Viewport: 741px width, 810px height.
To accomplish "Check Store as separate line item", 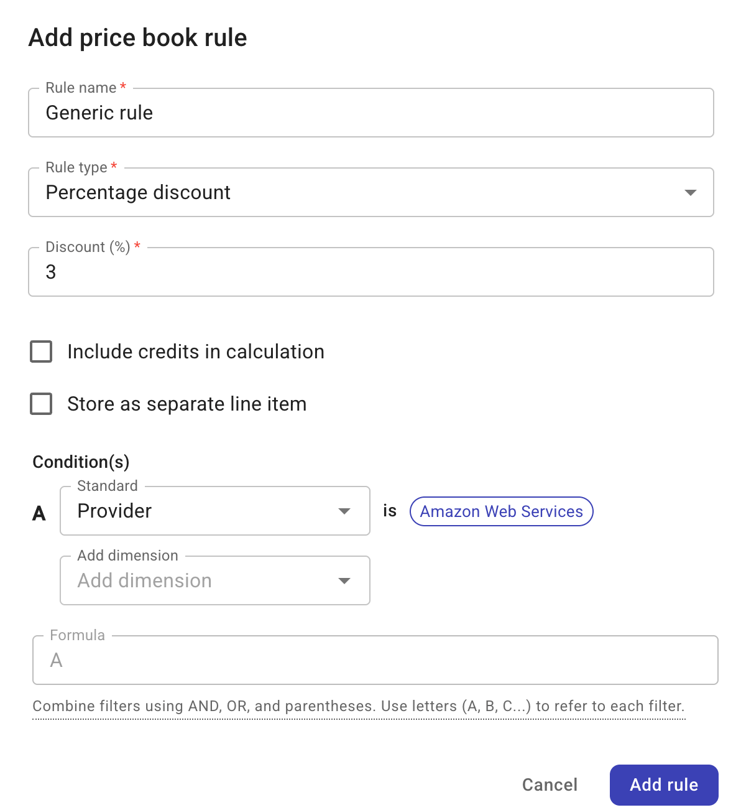I will [x=40, y=404].
